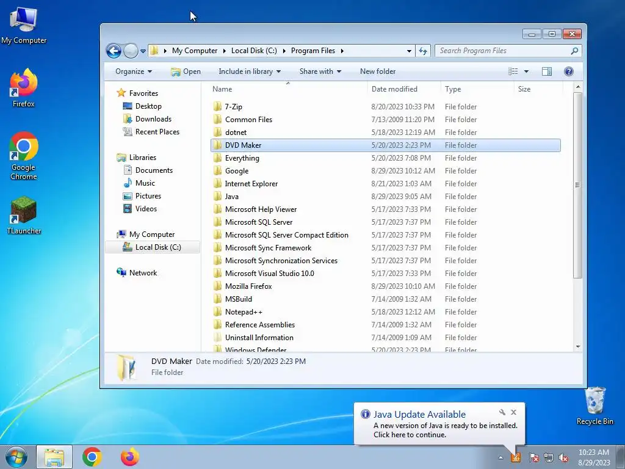Select the Microsoft SQL Server Compact Edition folder

(x=287, y=235)
